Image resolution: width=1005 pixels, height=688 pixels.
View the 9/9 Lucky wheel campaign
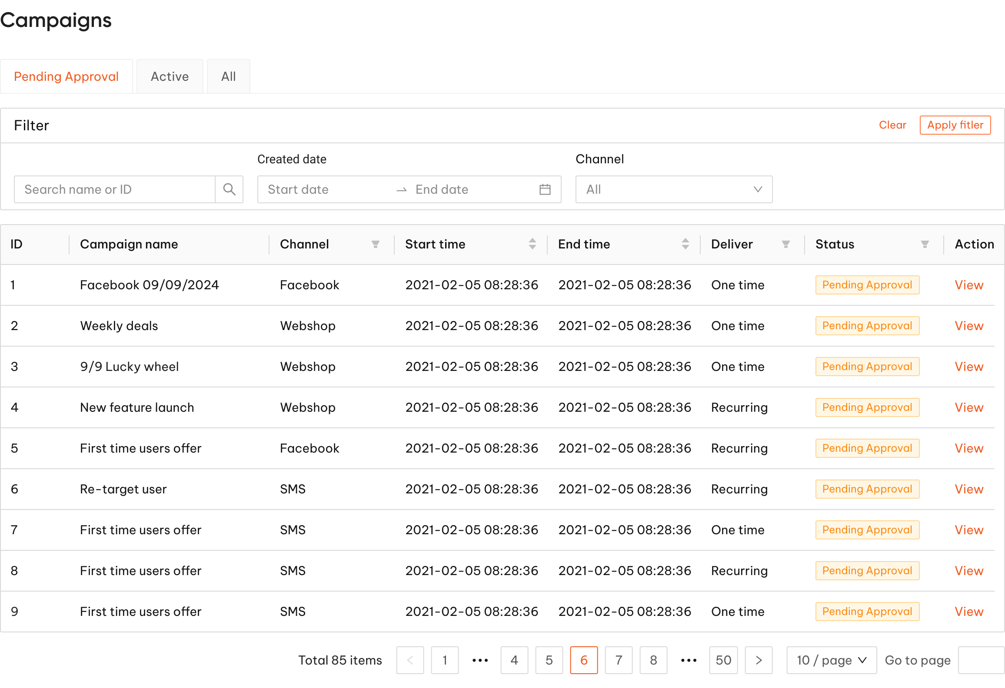tap(969, 367)
